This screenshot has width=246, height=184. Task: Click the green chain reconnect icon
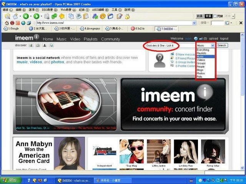tap(54, 16)
